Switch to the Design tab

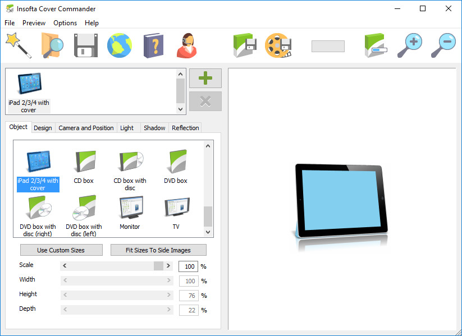click(x=43, y=128)
